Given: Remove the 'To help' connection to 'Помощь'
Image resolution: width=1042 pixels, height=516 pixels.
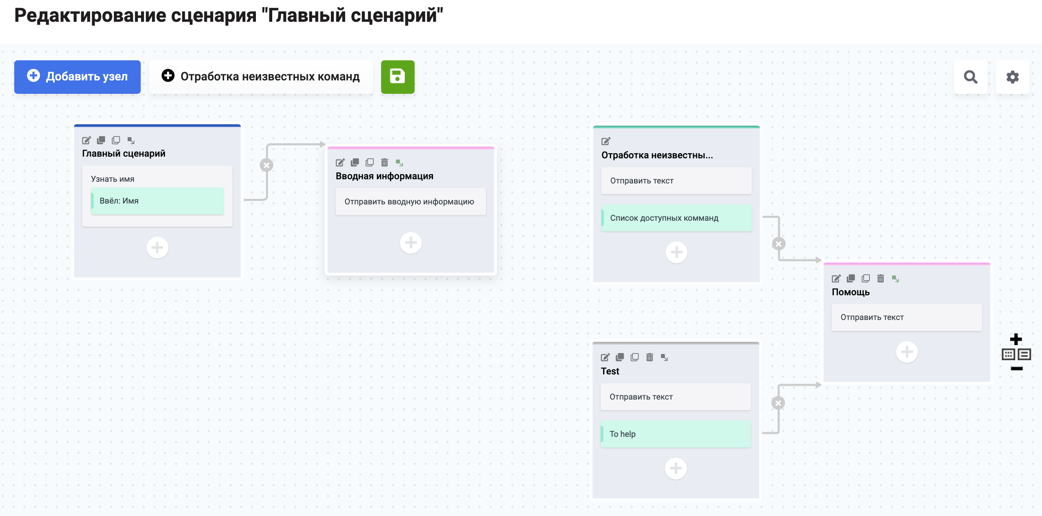Looking at the screenshot, I should point(778,403).
